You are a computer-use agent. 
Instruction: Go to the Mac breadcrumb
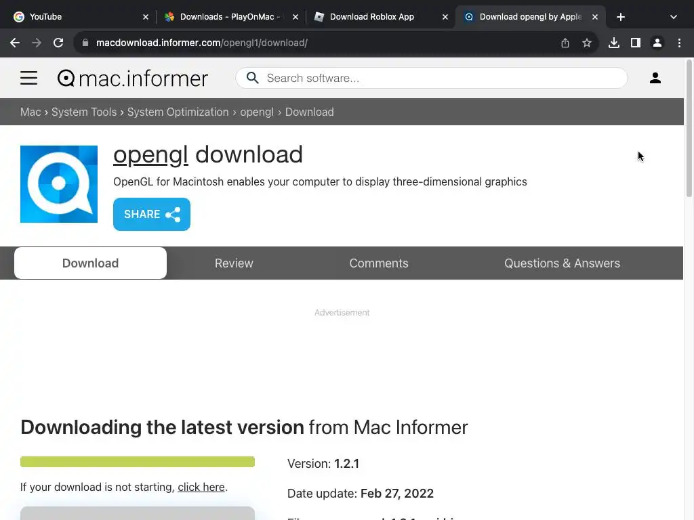coord(30,112)
